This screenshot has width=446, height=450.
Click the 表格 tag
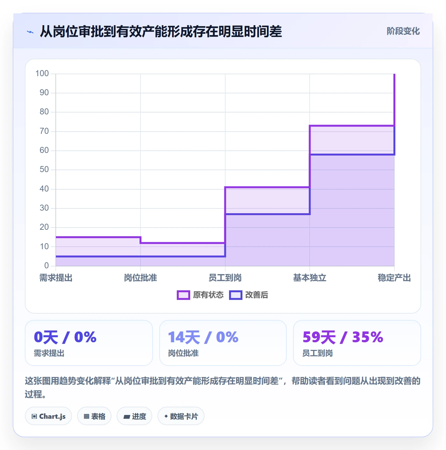click(94, 416)
